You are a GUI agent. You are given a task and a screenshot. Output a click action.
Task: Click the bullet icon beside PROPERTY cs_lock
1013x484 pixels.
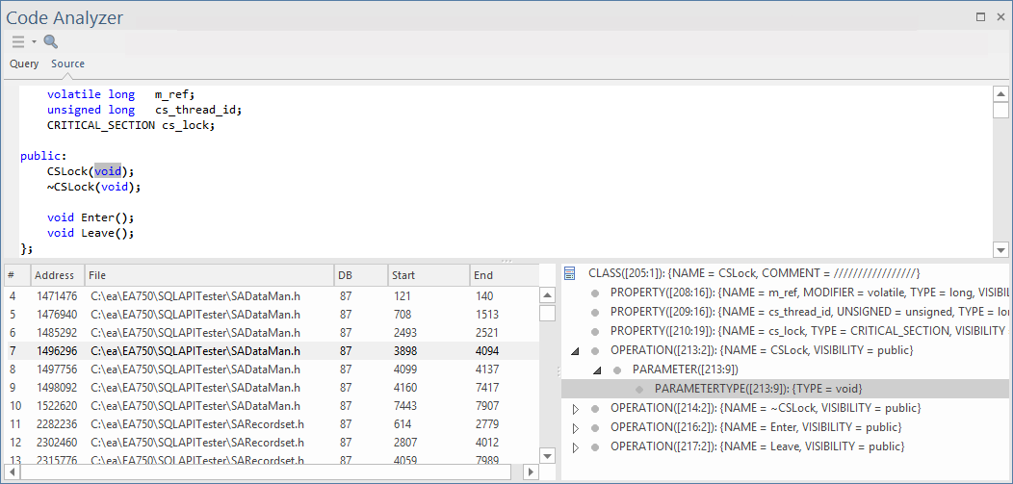(x=595, y=331)
